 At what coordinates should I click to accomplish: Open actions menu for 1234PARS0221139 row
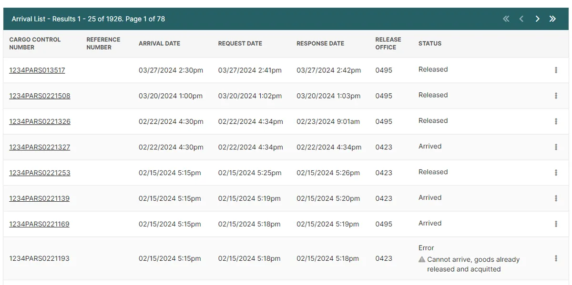[x=556, y=198]
